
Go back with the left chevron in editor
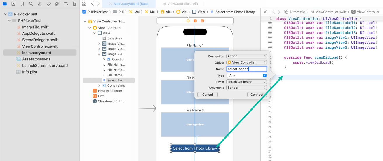tap(93, 4)
